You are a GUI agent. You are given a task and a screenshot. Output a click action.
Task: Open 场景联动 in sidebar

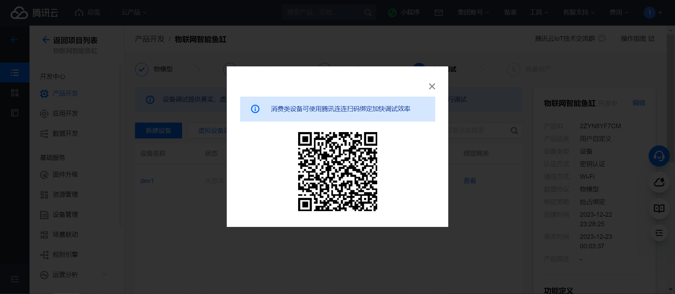pyautogui.click(x=65, y=235)
